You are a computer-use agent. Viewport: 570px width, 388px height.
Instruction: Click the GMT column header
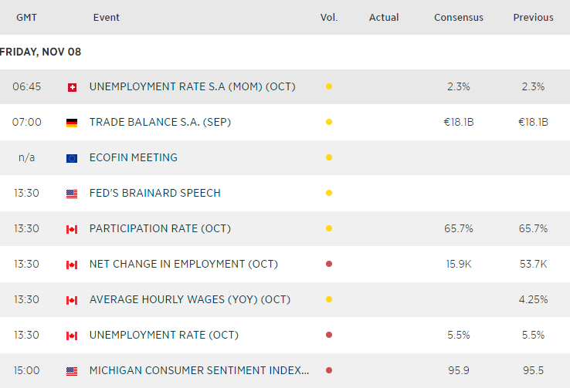(x=27, y=17)
